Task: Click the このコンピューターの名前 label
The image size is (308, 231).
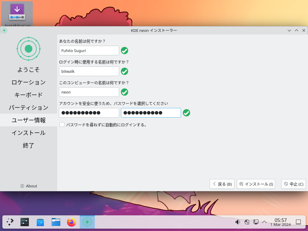Action: pos(94,83)
